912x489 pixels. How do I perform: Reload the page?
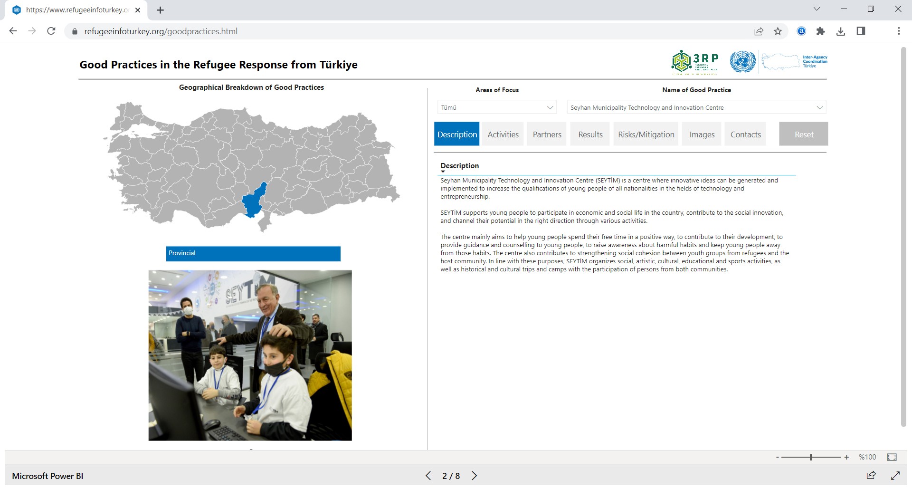tap(51, 31)
